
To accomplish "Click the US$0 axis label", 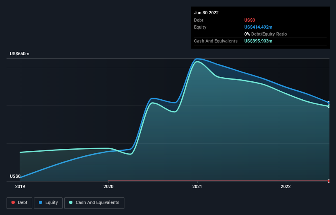I will tap(15, 176).
